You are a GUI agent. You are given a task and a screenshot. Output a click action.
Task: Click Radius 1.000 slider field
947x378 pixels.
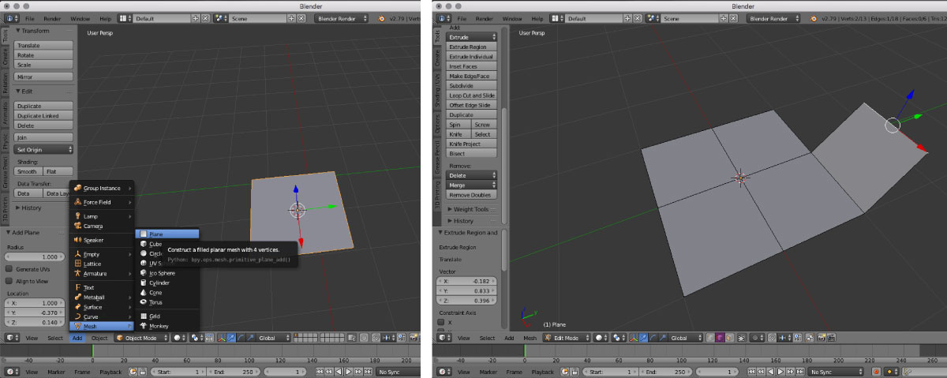click(36, 256)
